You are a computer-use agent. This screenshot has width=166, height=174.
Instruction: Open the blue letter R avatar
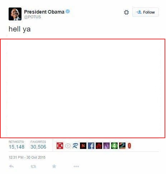click(75, 146)
